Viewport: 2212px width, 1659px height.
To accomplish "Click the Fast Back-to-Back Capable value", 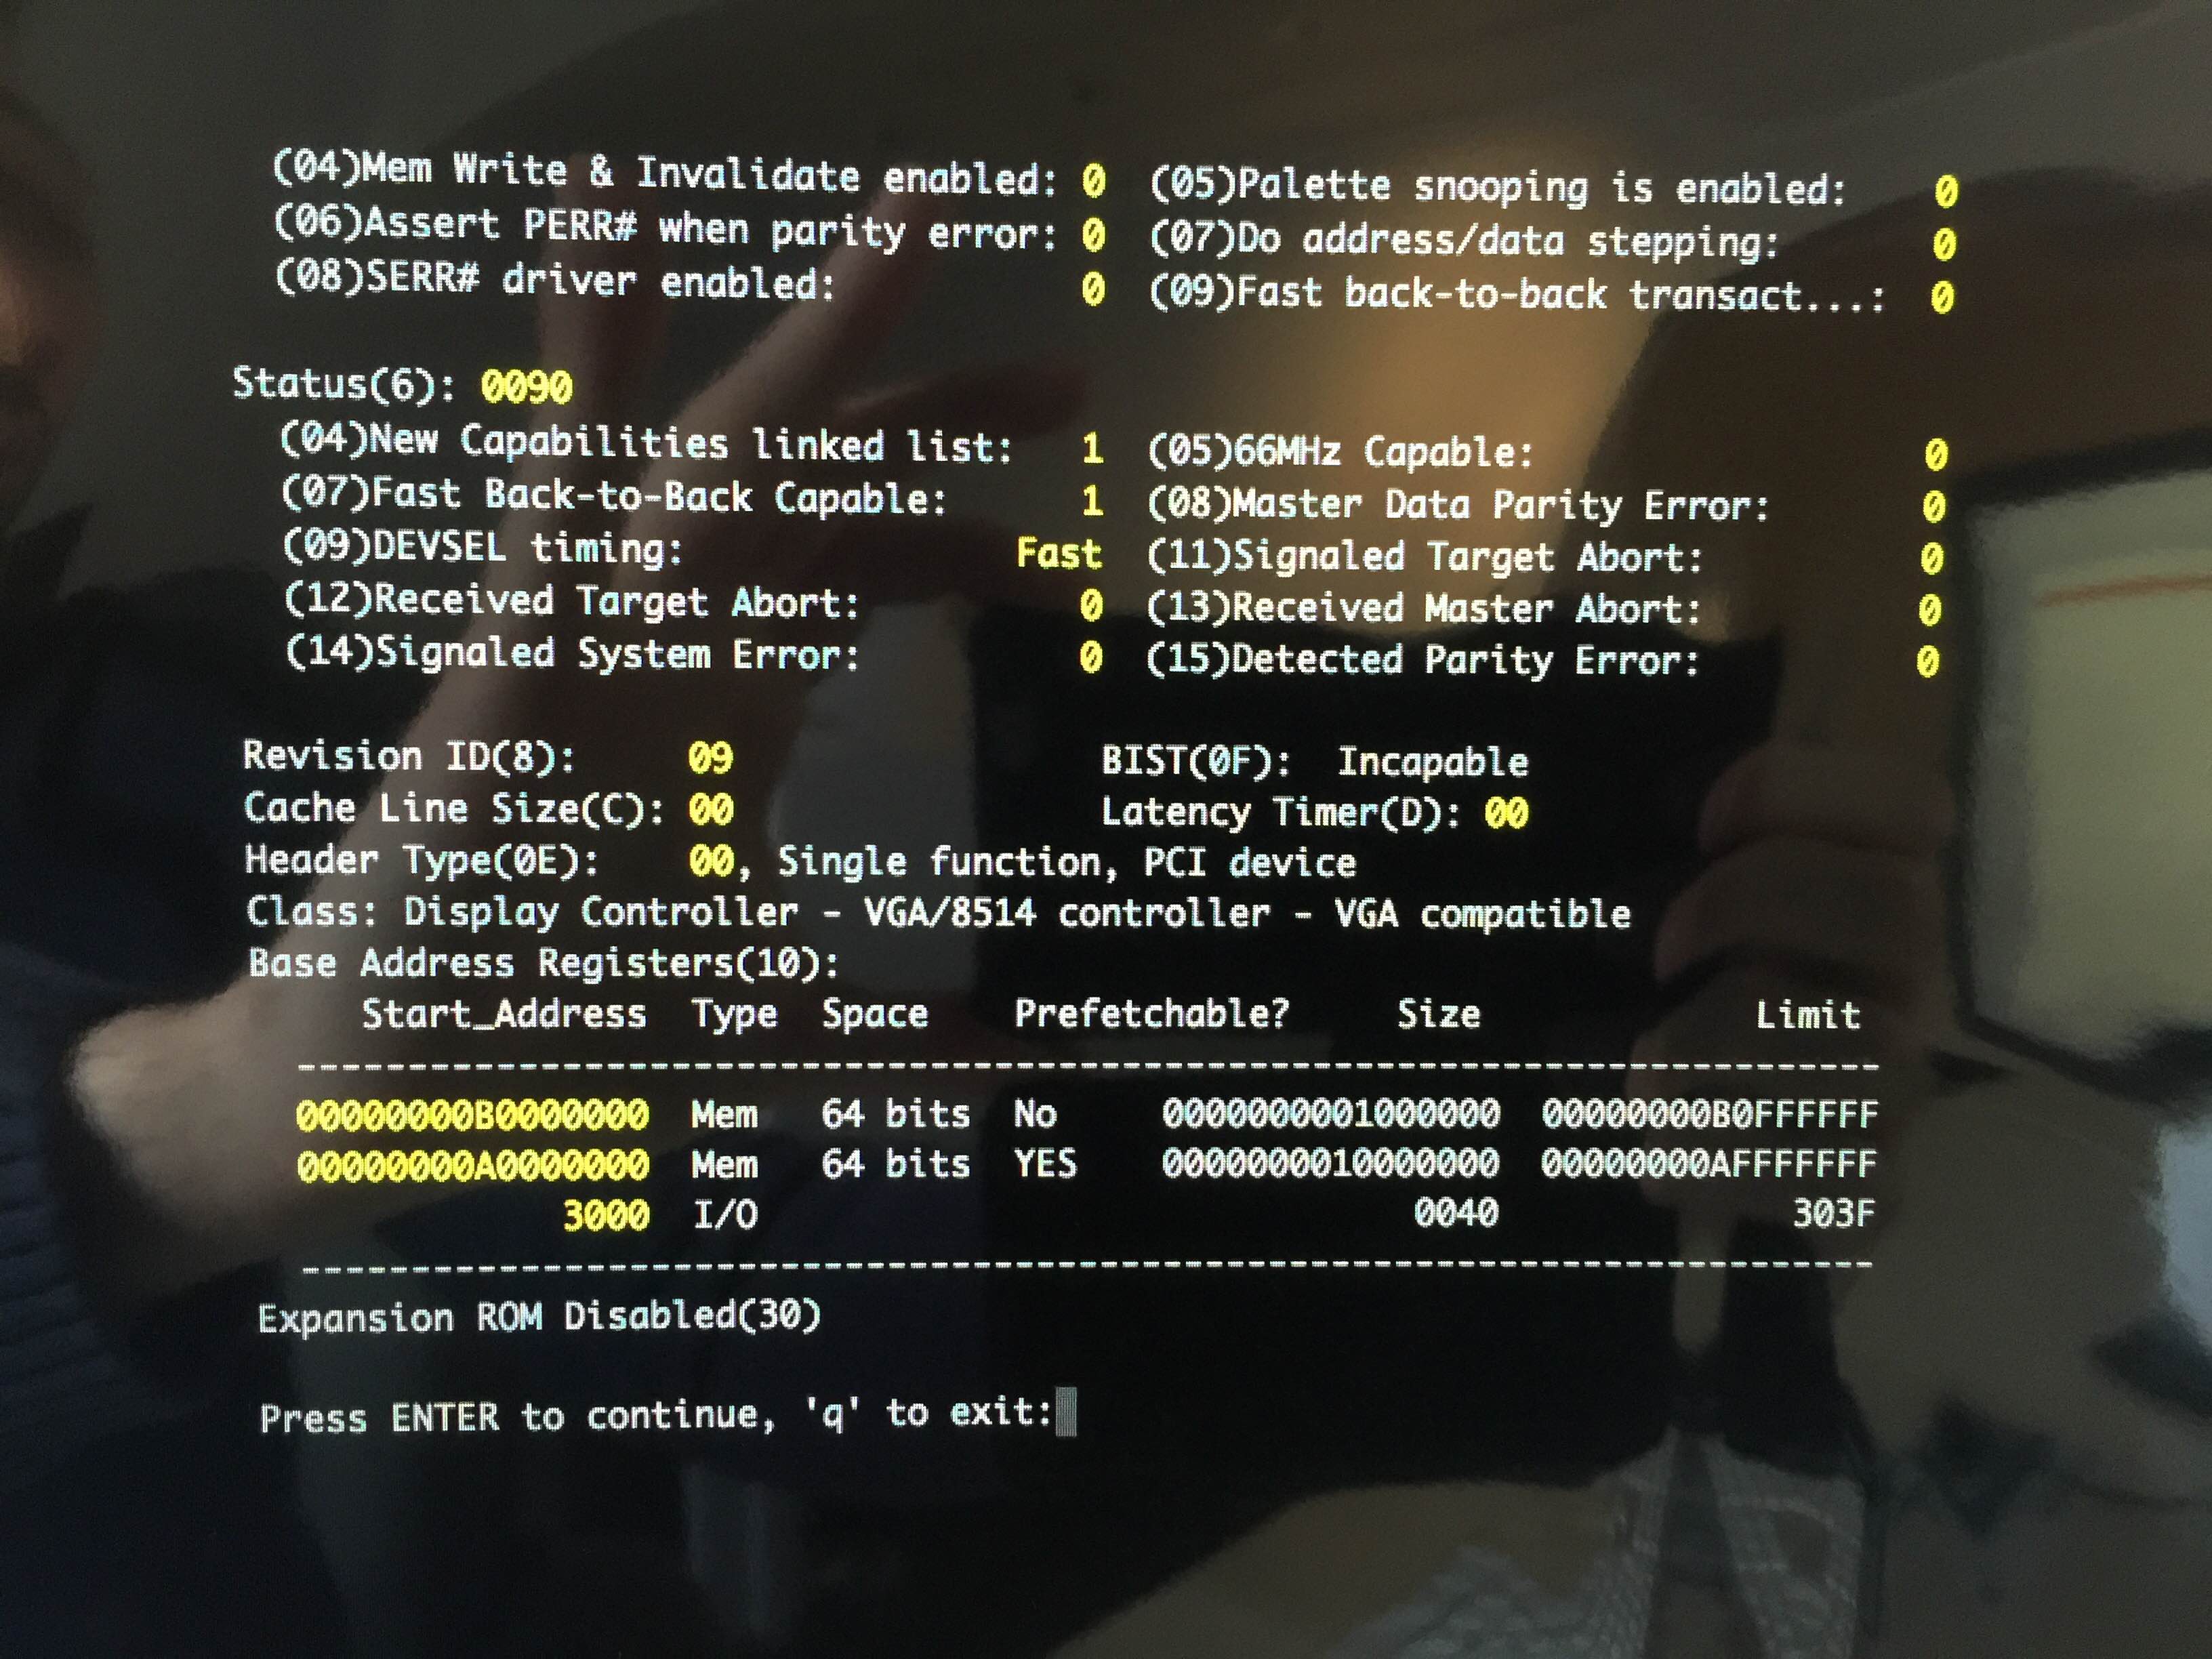I will [1092, 500].
